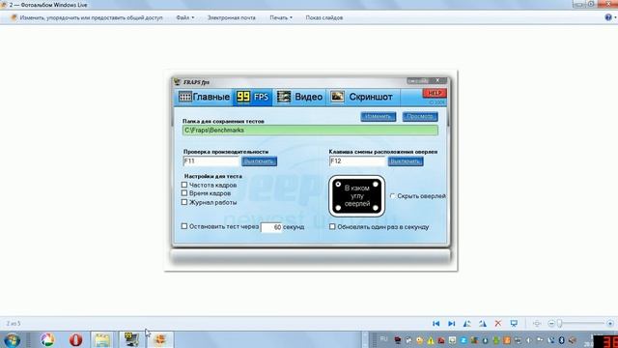Click the speaker volume icon in the tray
Viewport: 618px width, 348px height.
528,340
